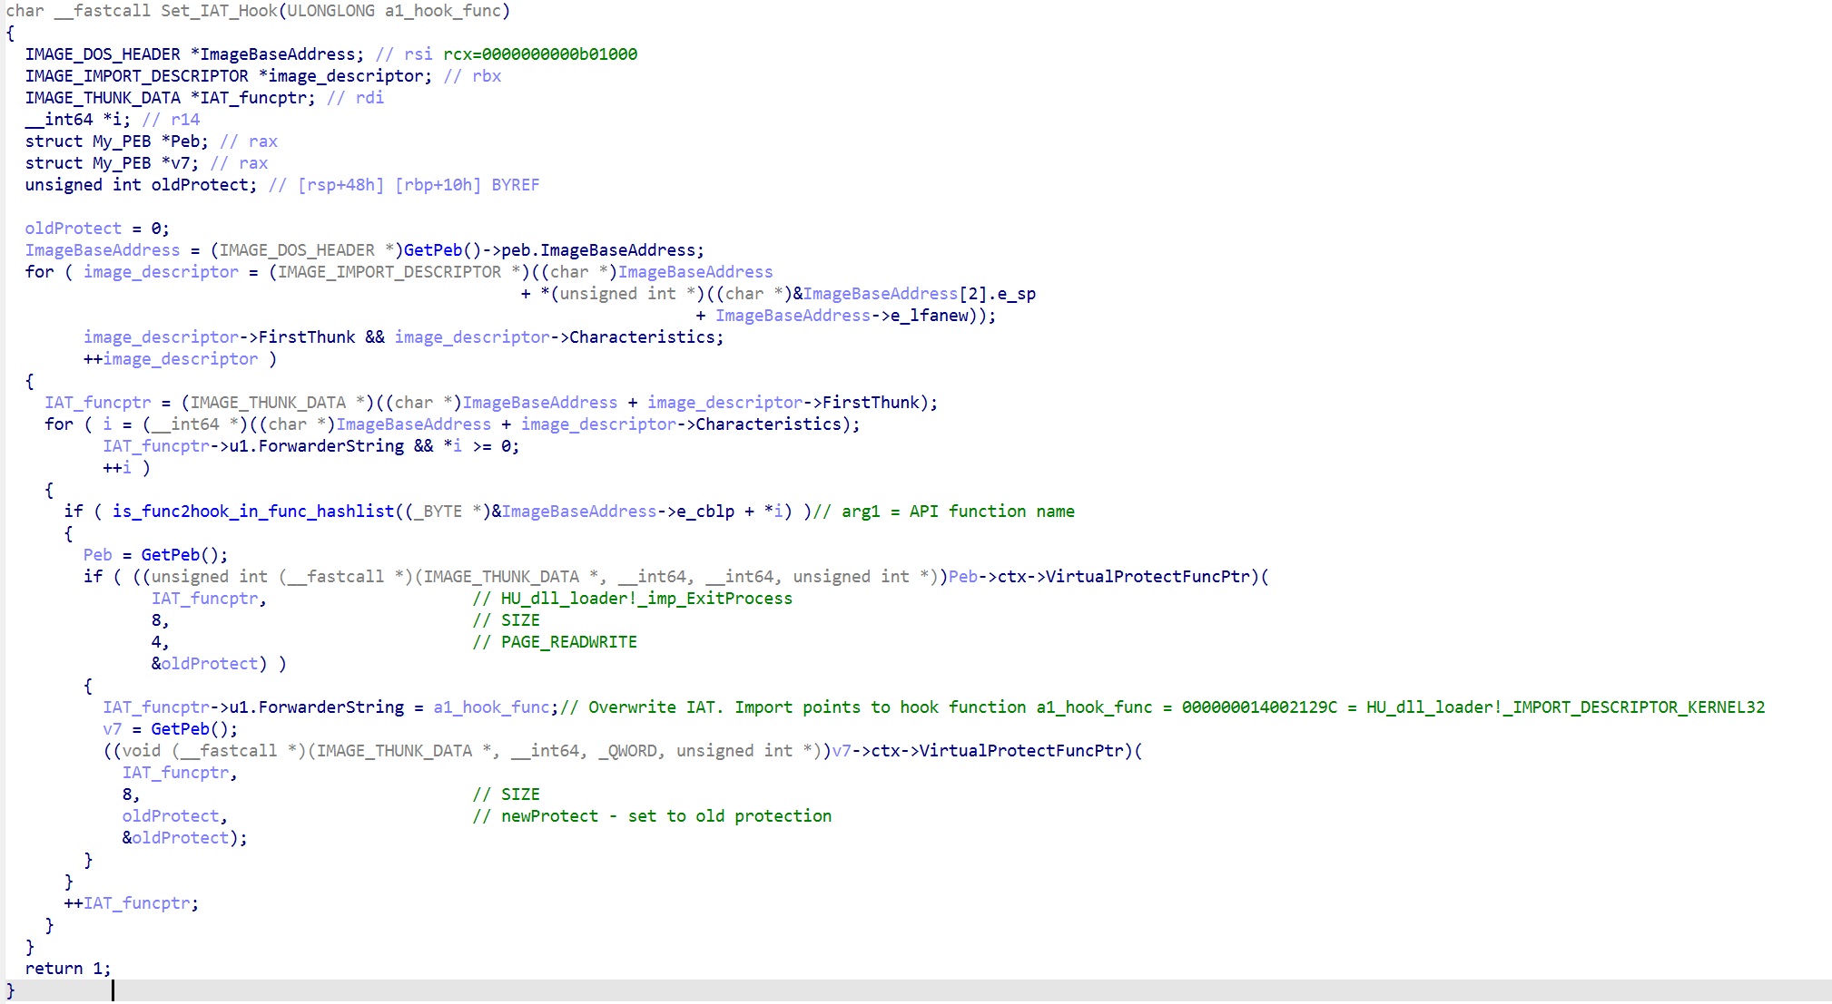Screen dimensions: 1832x1004
Task: Click the 'Peb = GetPeb();' assignment
Action: 155,555
